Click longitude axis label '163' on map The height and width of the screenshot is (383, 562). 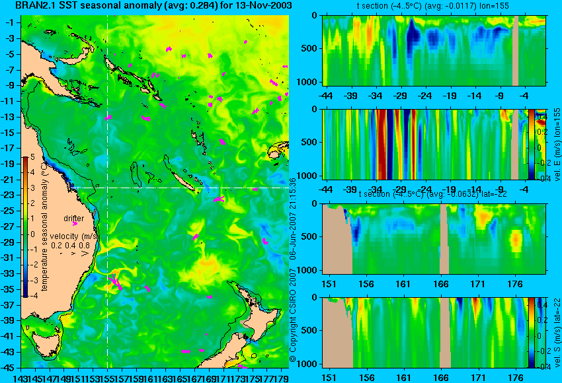(x=165, y=378)
